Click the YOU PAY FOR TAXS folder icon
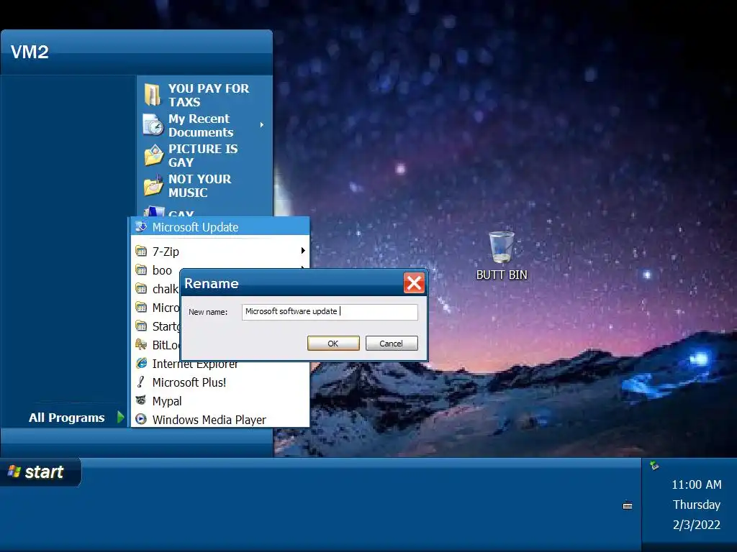737x552 pixels. [153, 94]
